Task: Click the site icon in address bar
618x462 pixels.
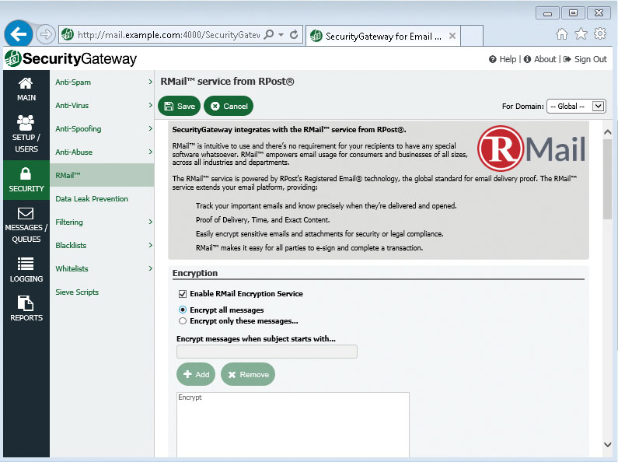Action: coord(68,35)
